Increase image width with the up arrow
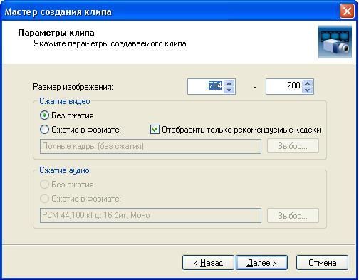 pos(229,83)
